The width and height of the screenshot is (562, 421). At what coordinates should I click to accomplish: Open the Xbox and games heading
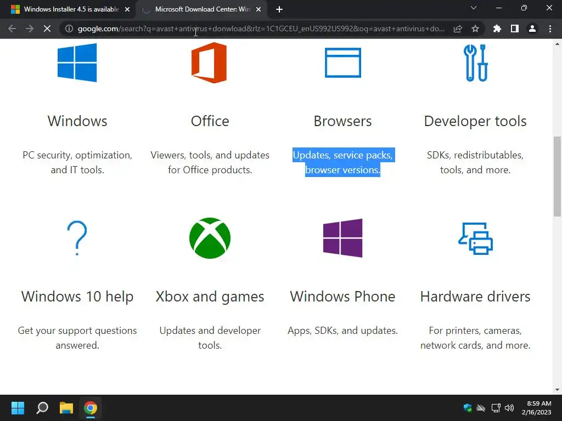[210, 297]
